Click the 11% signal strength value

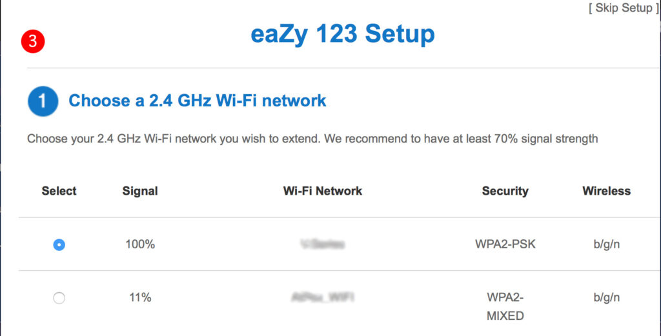[x=140, y=298]
